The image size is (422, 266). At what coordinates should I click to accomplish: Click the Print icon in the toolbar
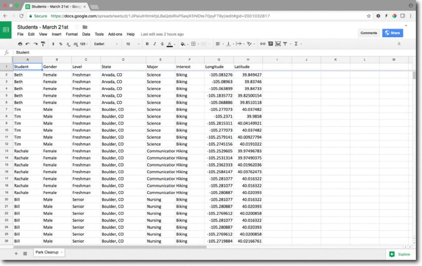click(20, 44)
